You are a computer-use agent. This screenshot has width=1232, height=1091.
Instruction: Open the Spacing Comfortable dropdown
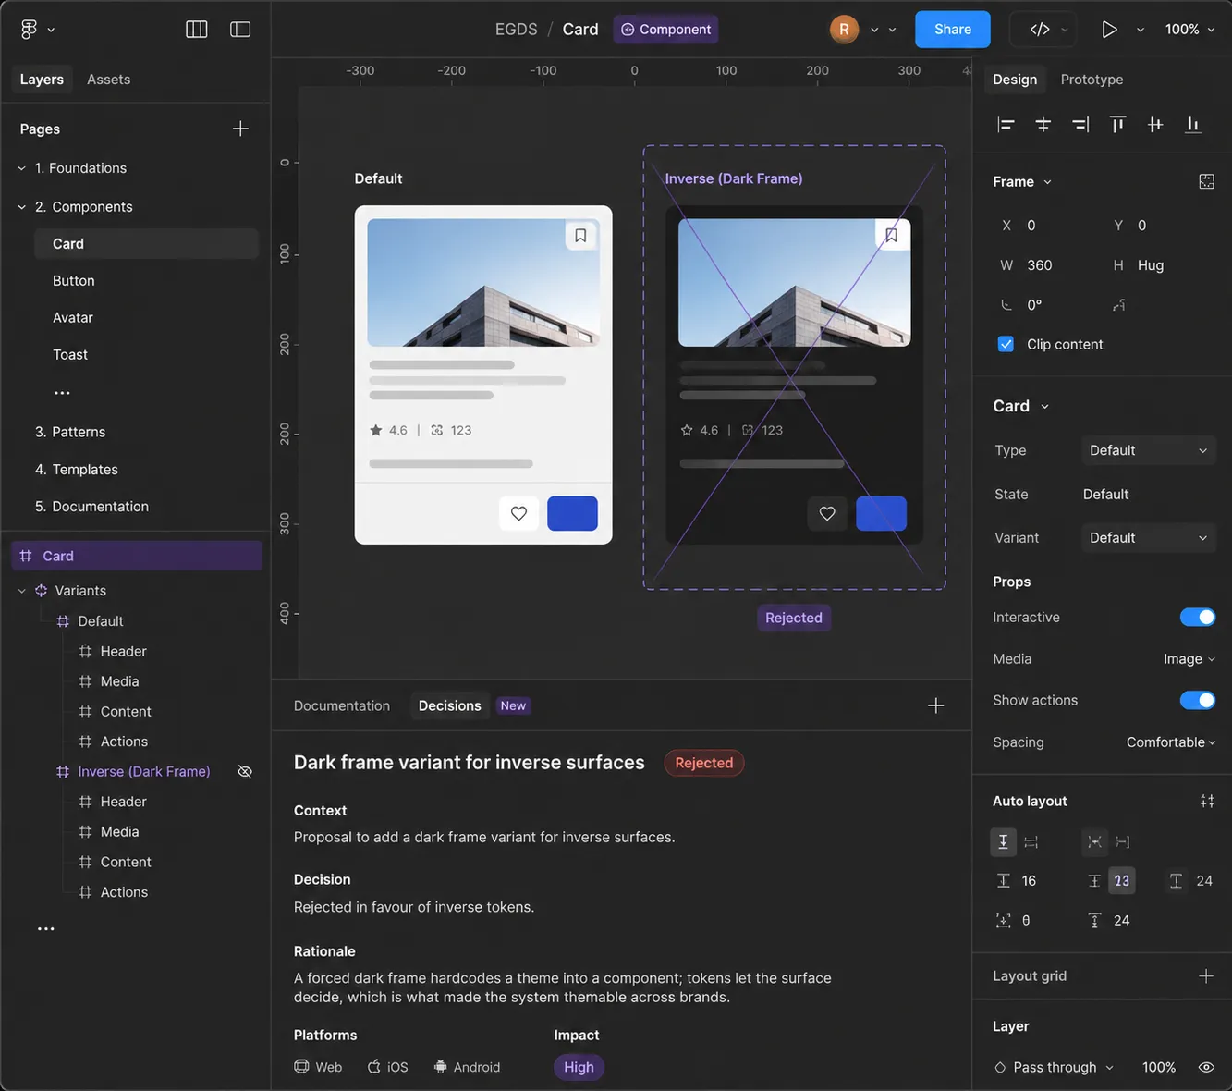coord(1170,742)
